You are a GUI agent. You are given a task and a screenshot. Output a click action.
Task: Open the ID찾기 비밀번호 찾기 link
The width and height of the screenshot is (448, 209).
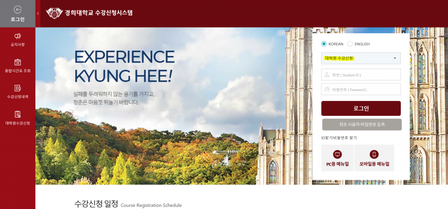(x=339, y=138)
